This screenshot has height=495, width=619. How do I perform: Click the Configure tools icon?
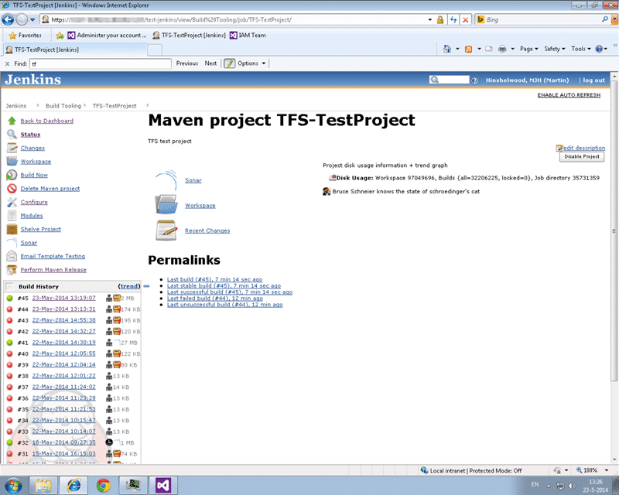point(12,202)
